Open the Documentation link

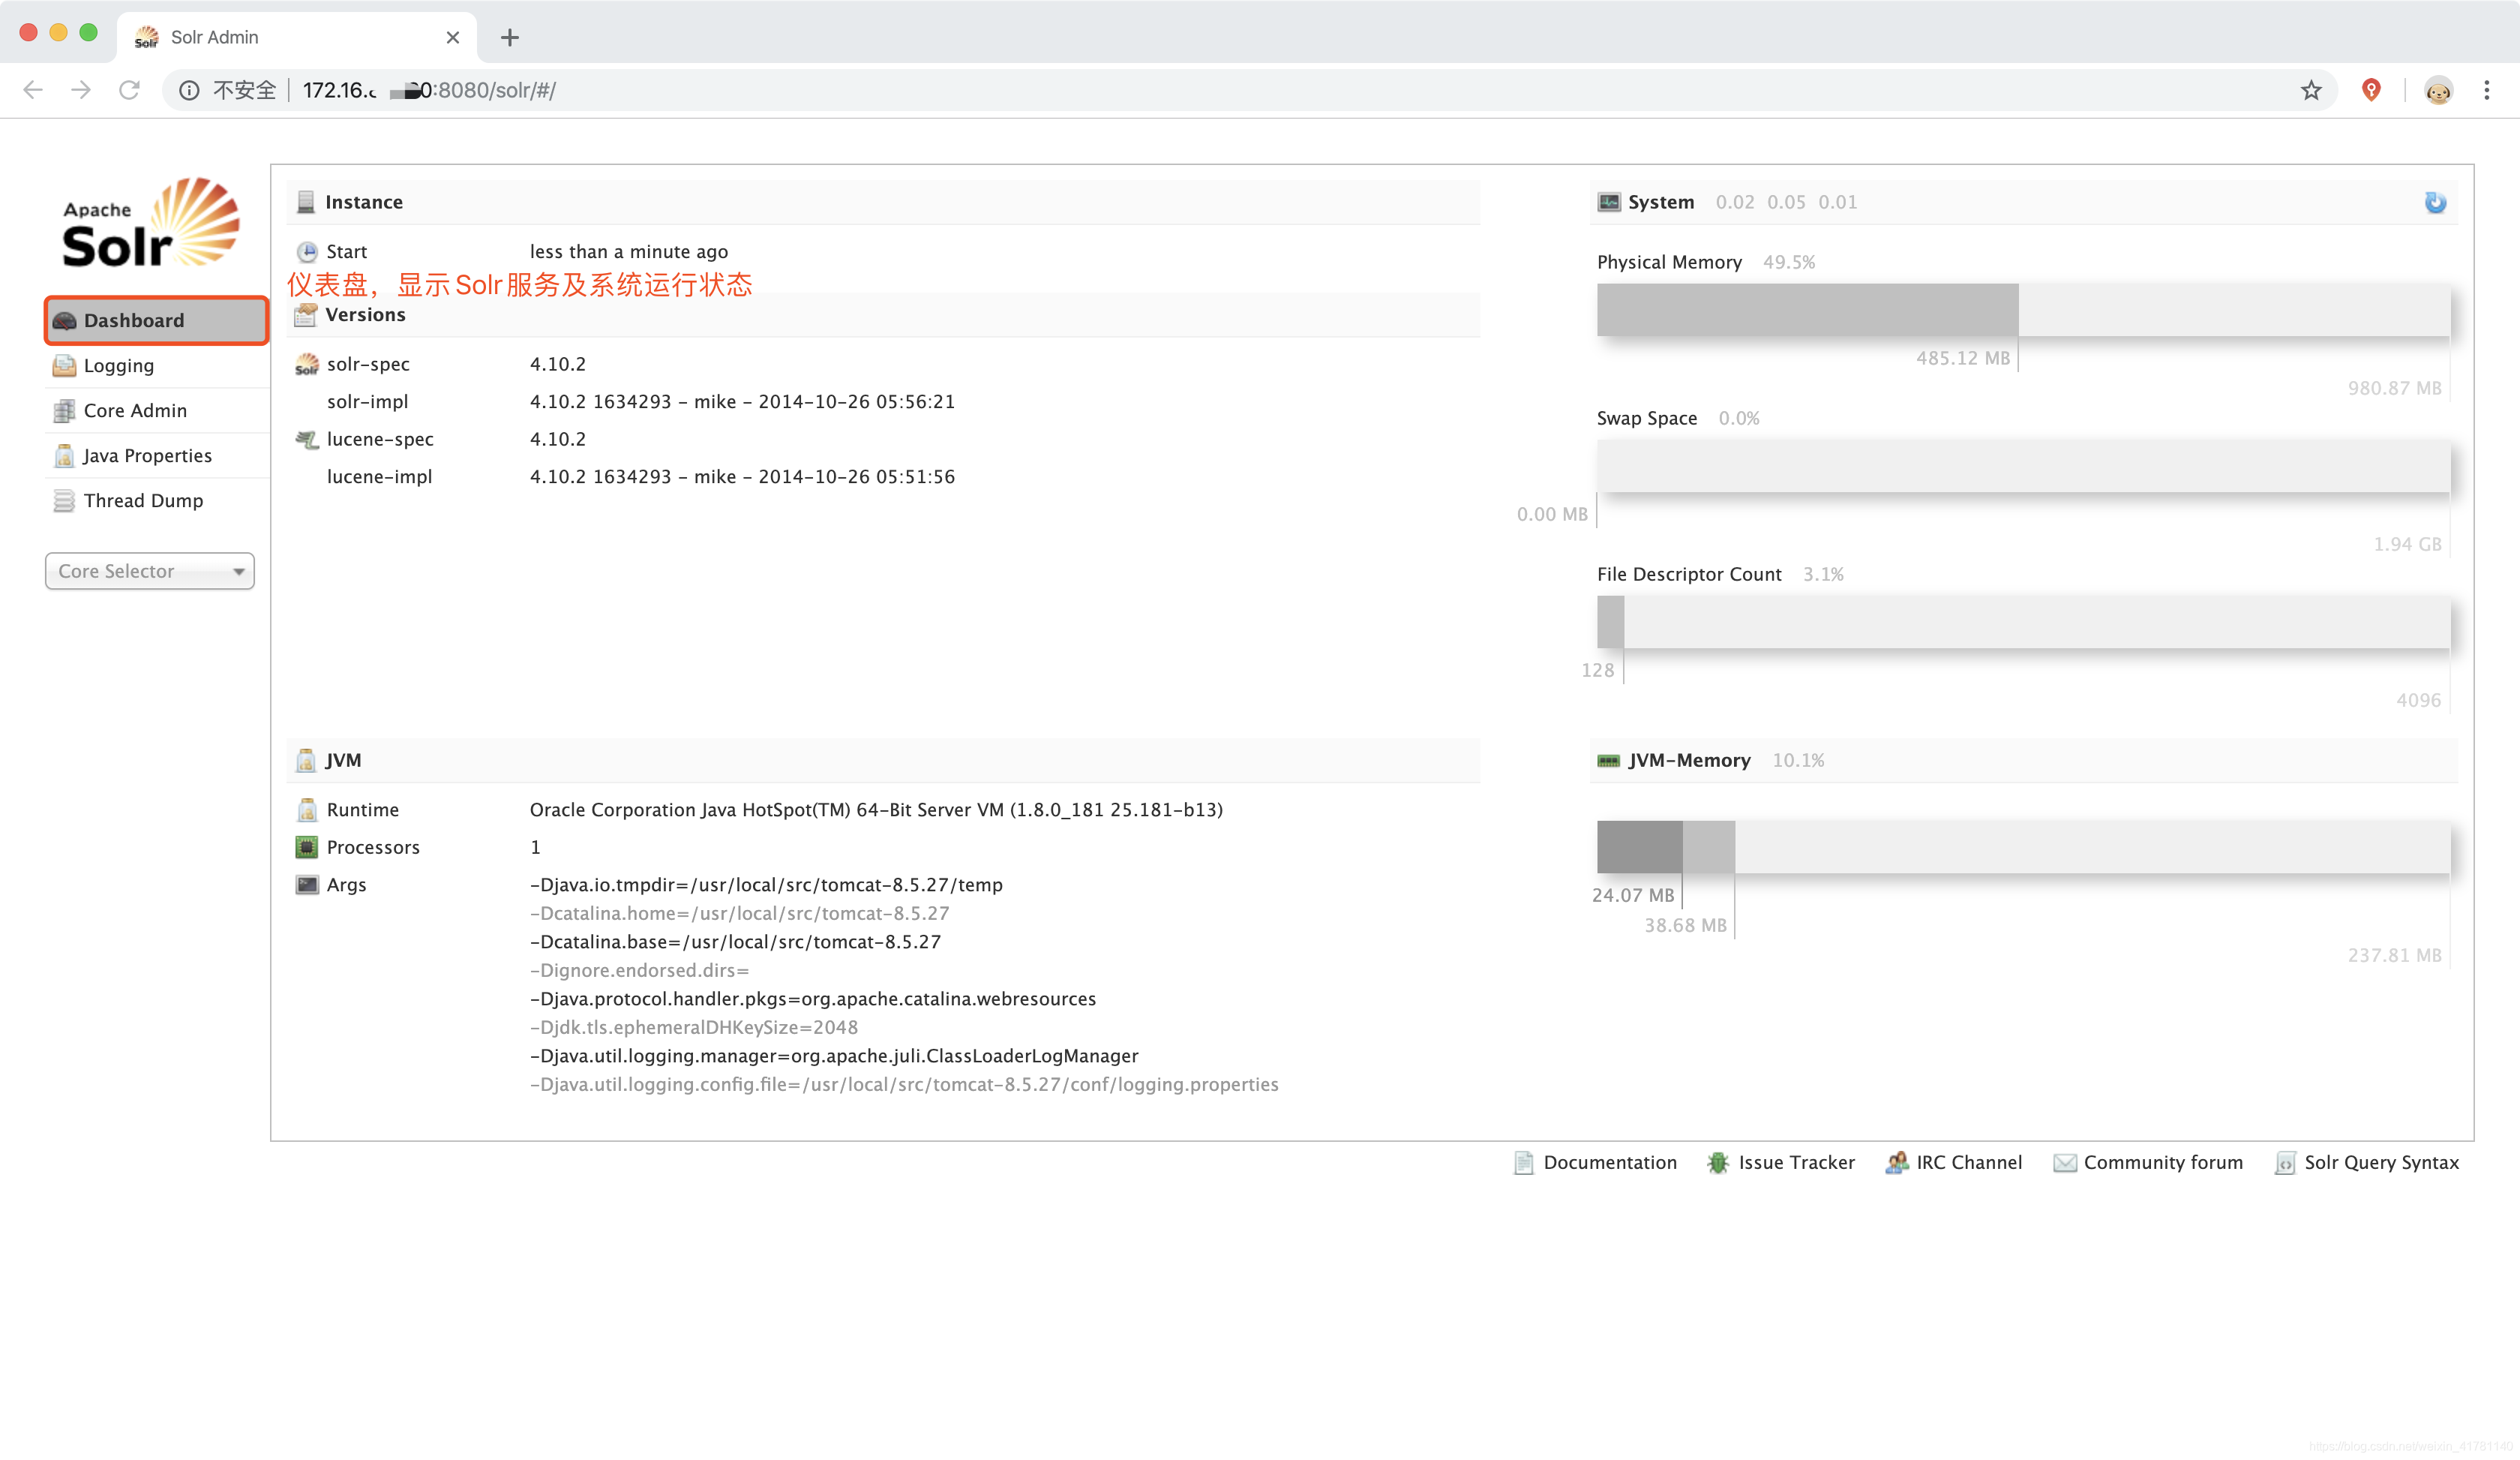[1596, 1162]
